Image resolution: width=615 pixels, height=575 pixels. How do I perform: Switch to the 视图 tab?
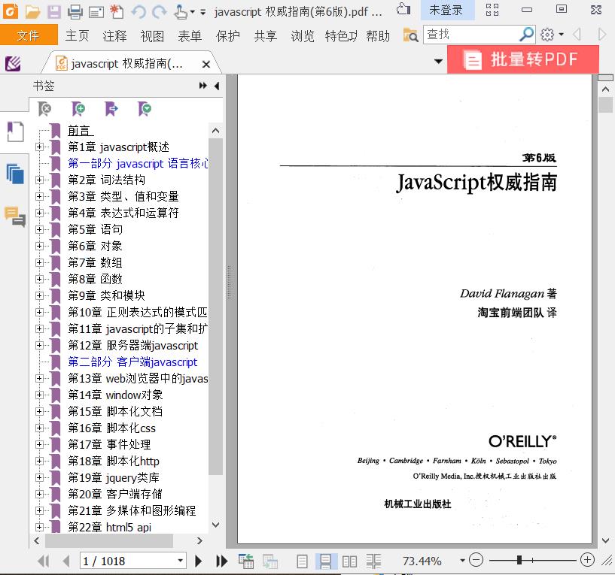click(x=152, y=35)
